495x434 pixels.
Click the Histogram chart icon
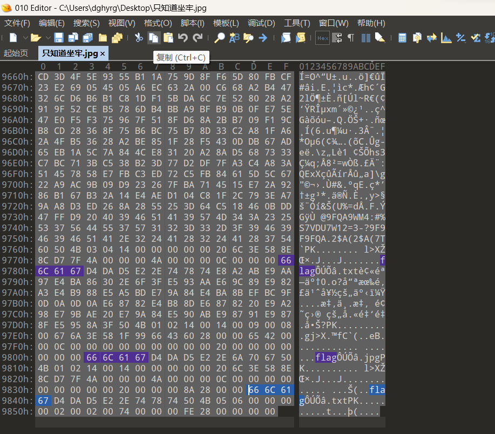pos(446,38)
